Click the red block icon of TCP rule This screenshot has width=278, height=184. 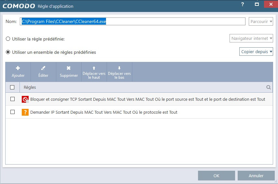click(25, 99)
